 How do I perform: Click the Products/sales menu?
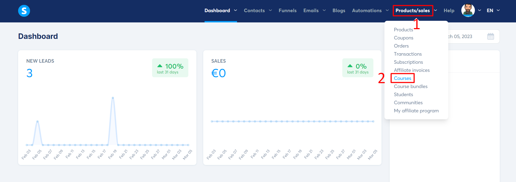point(413,11)
